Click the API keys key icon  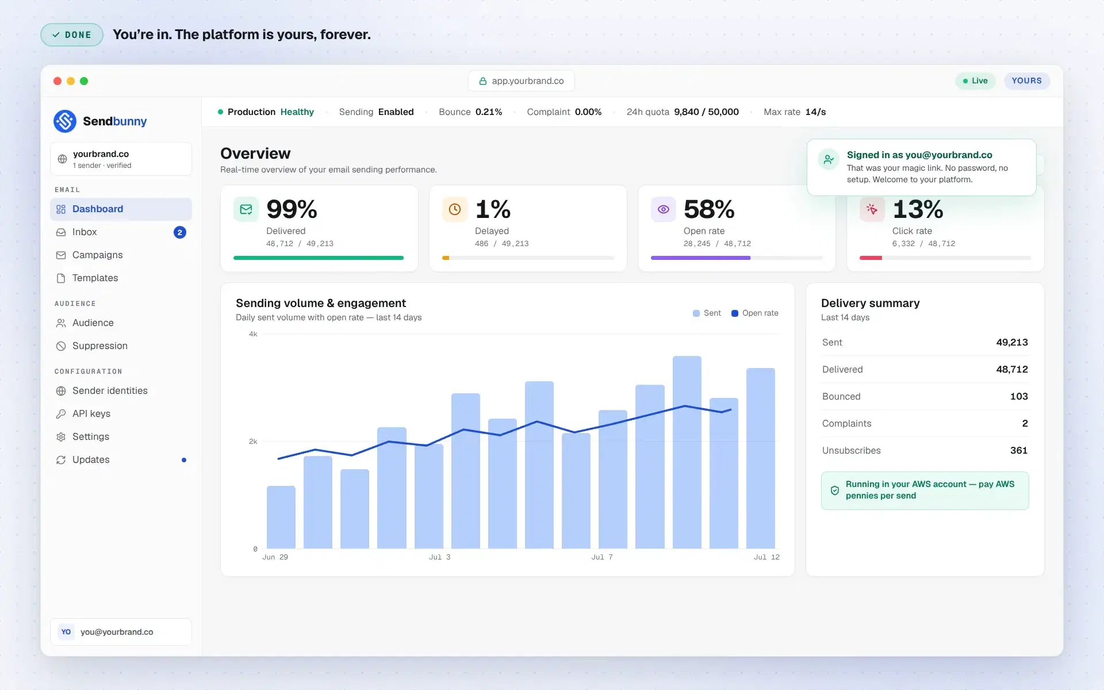(61, 414)
